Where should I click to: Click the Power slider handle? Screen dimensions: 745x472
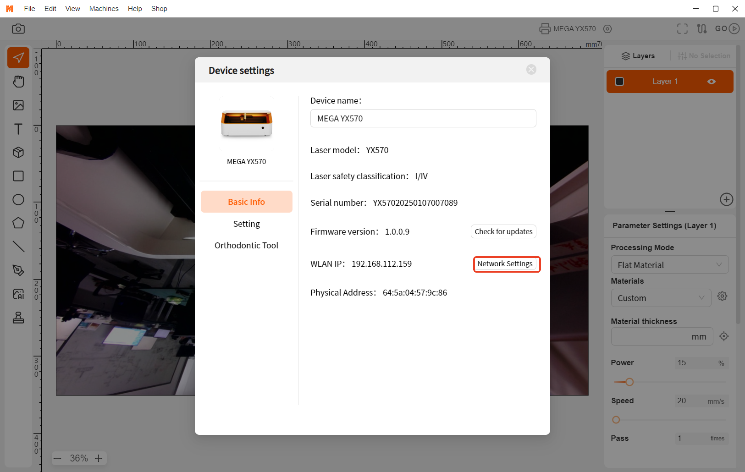(x=629, y=382)
